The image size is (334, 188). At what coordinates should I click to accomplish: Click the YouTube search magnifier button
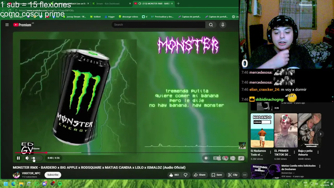(211, 25)
